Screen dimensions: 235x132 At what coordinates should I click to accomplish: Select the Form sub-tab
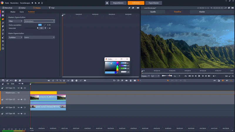(x=22, y=12)
